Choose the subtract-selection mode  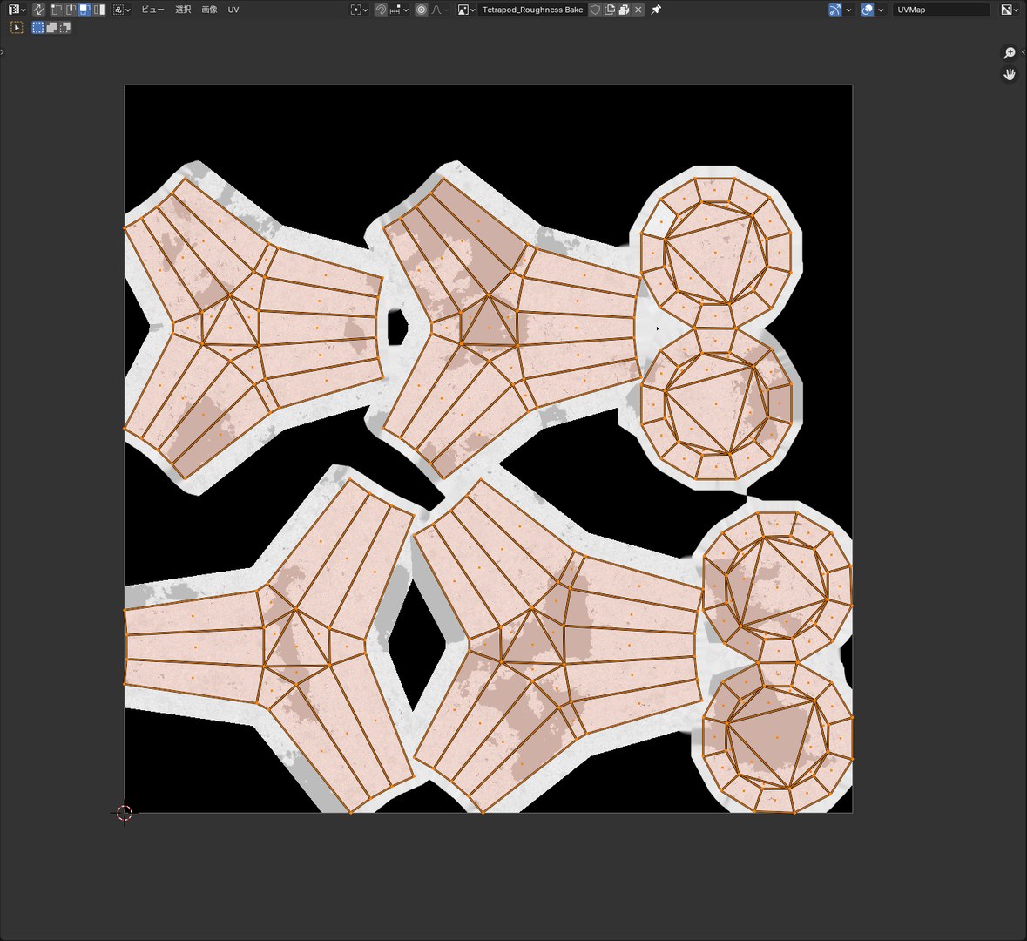coord(64,28)
